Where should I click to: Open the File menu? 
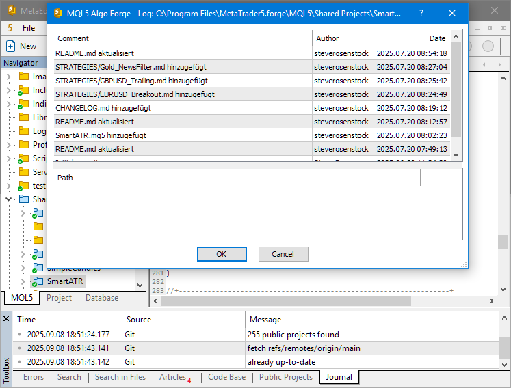tap(29, 28)
